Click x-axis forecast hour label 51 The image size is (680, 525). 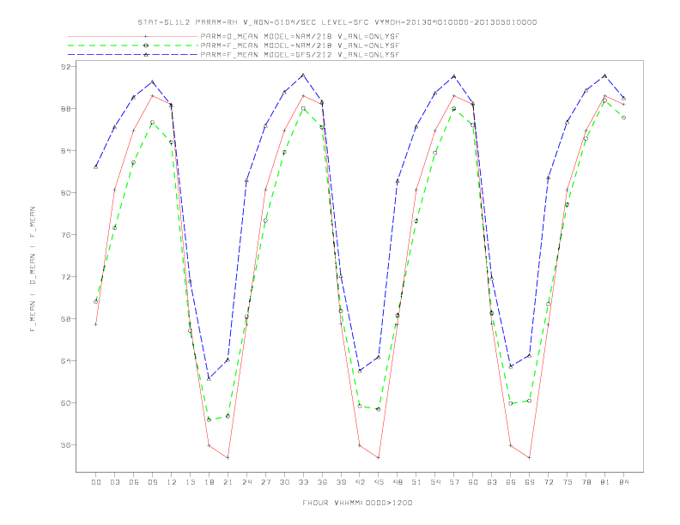coord(416,482)
